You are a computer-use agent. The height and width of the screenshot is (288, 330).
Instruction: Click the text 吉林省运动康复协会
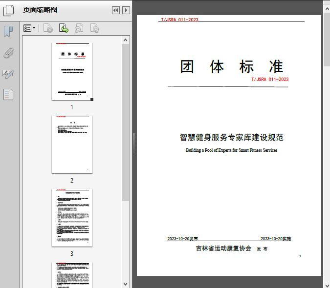click(x=223, y=248)
